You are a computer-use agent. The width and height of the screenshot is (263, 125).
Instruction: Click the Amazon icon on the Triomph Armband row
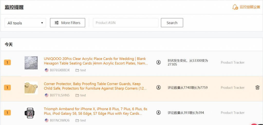coord(158,113)
